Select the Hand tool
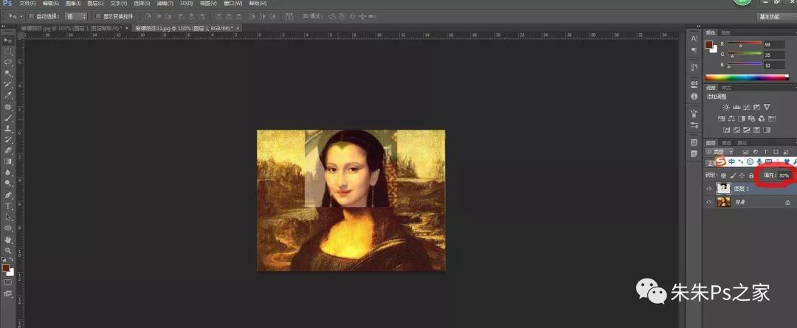Image resolution: width=797 pixels, height=328 pixels. pyautogui.click(x=8, y=240)
